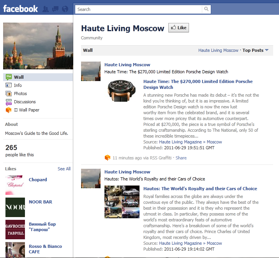Screen dimensions: 279x258
Task: Open messages icon in top bar
Action: point(55,9)
